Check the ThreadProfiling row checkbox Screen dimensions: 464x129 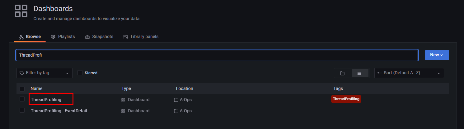22,99
